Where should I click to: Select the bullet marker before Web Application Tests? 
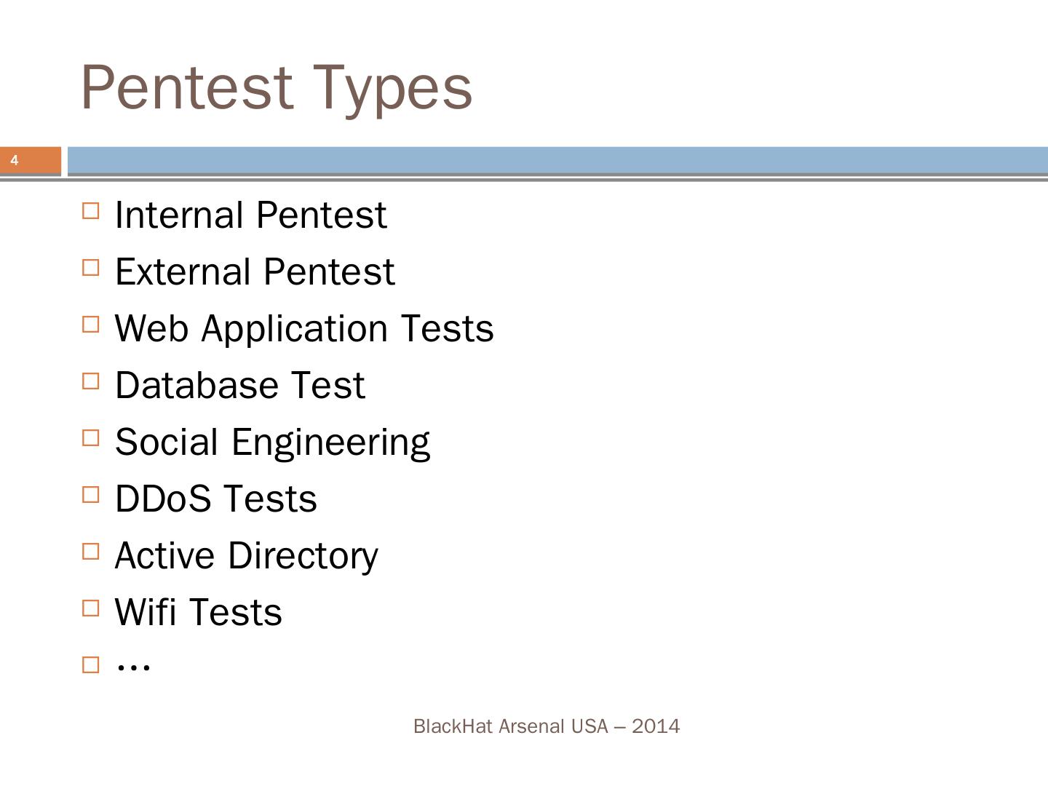(x=90, y=325)
